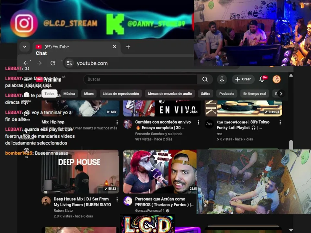Image resolution: width=311 pixels, height=233 pixels.
Task: Click the green Kick logo in overlay
Action: coord(115,24)
